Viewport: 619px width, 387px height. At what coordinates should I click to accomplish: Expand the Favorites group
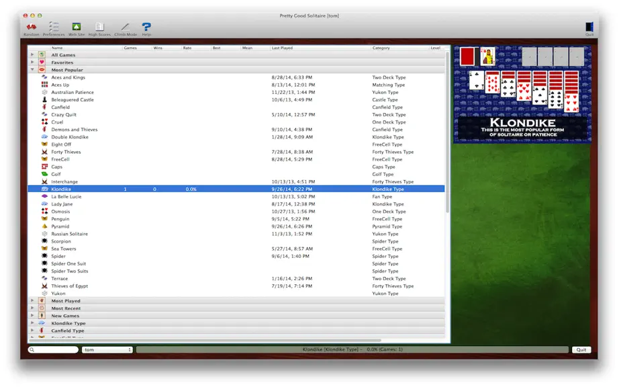32,62
